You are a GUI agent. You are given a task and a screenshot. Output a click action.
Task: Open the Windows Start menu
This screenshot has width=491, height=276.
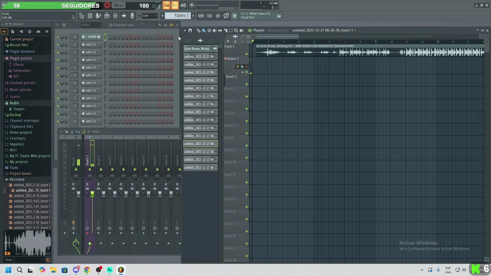(x=8, y=270)
